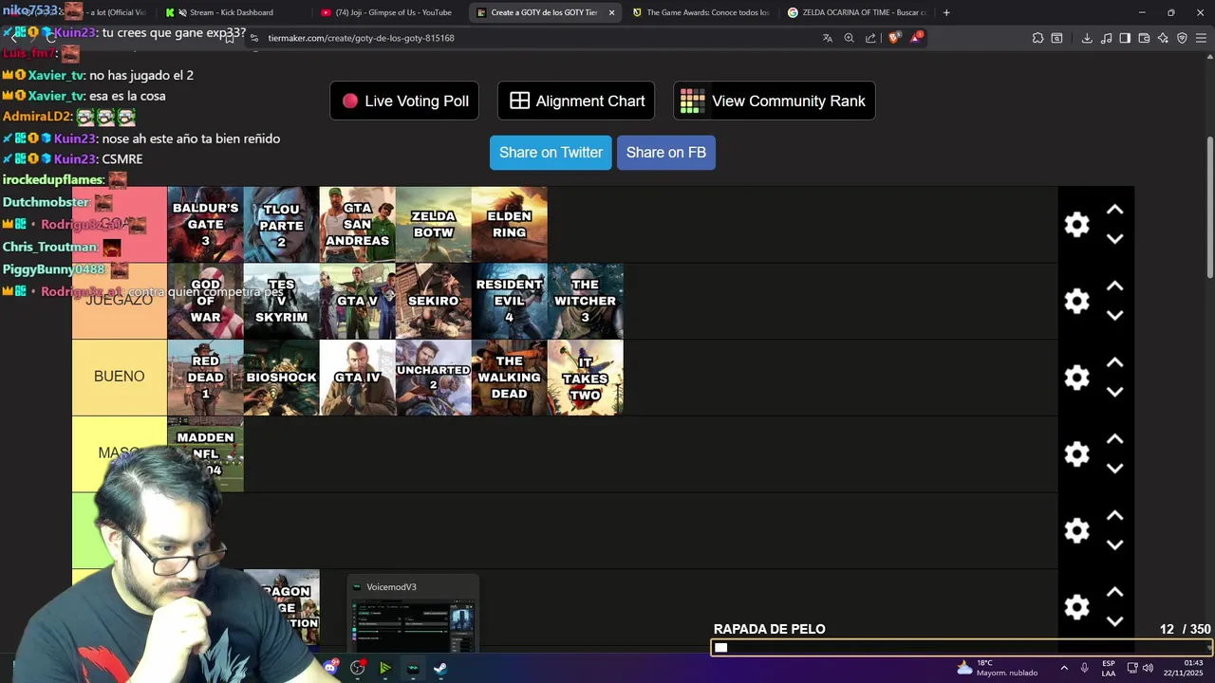Move the JUEGAZO row down with its arrow
Viewport: 1215px width, 683px height.
1115,316
